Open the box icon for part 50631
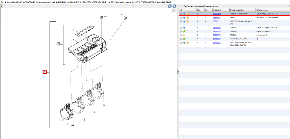This screenshot has width=290, height=139. pyautogui.click(x=187, y=21)
